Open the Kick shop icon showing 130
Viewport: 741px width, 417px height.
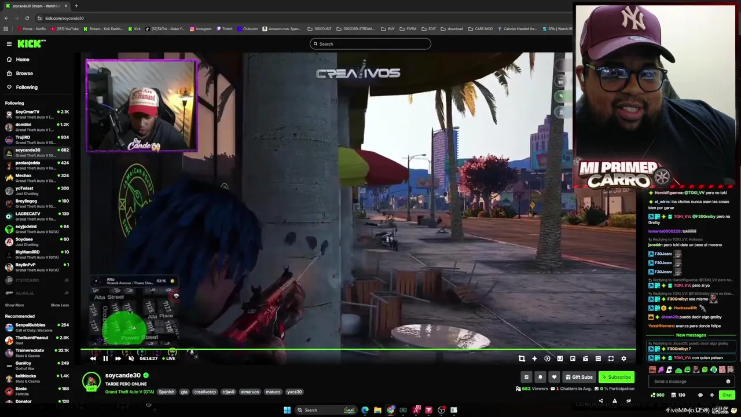point(678,395)
